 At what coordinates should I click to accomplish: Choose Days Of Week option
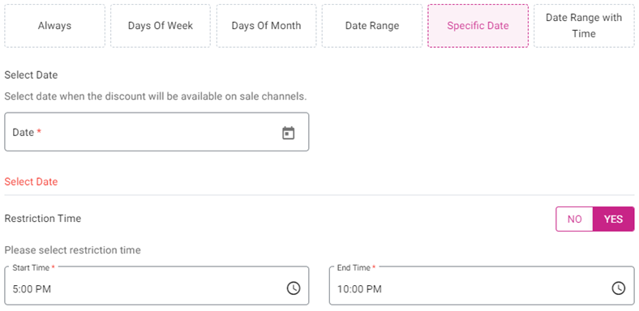[161, 26]
